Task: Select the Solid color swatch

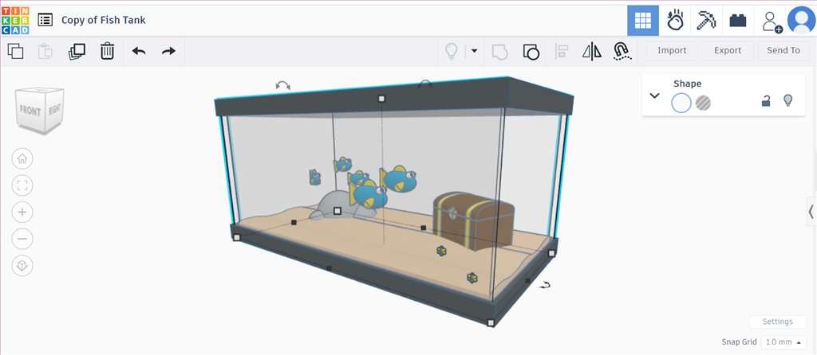Action: [x=681, y=103]
